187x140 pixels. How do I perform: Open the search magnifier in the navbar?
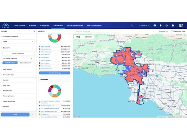[x=132, y=25]
